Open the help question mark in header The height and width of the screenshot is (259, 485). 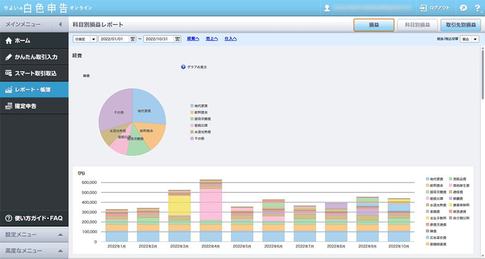pyautogui.click(x=477, y=8)
